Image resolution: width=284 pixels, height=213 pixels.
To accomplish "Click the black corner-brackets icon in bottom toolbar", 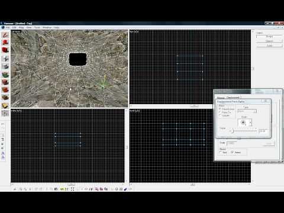I will (x=72, y=189).
